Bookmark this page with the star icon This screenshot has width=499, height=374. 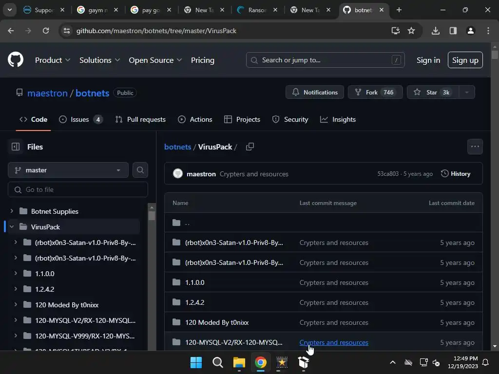pos(411,31)
